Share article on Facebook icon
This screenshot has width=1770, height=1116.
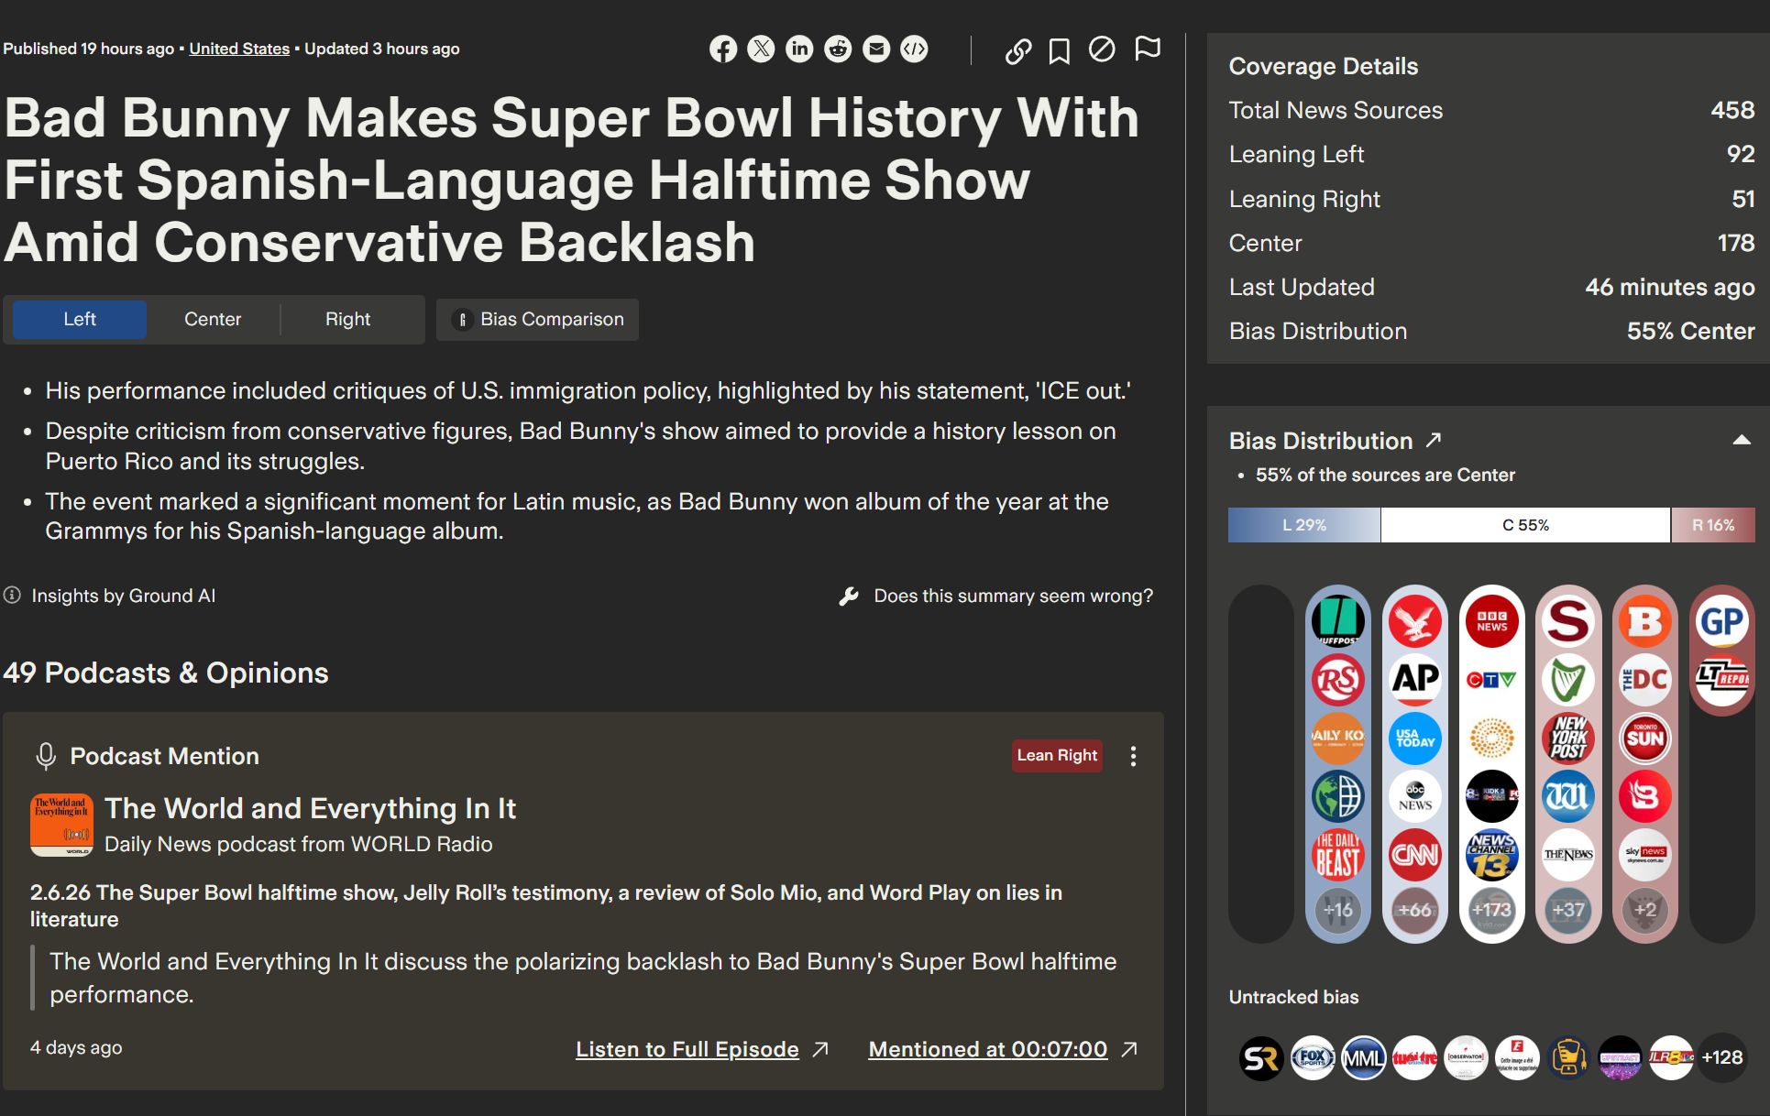click(x=723, y=49)
